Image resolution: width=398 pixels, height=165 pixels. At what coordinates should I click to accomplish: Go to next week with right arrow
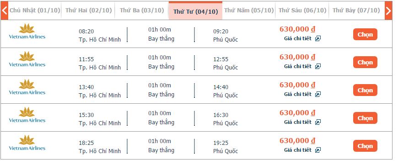point(388,11)
